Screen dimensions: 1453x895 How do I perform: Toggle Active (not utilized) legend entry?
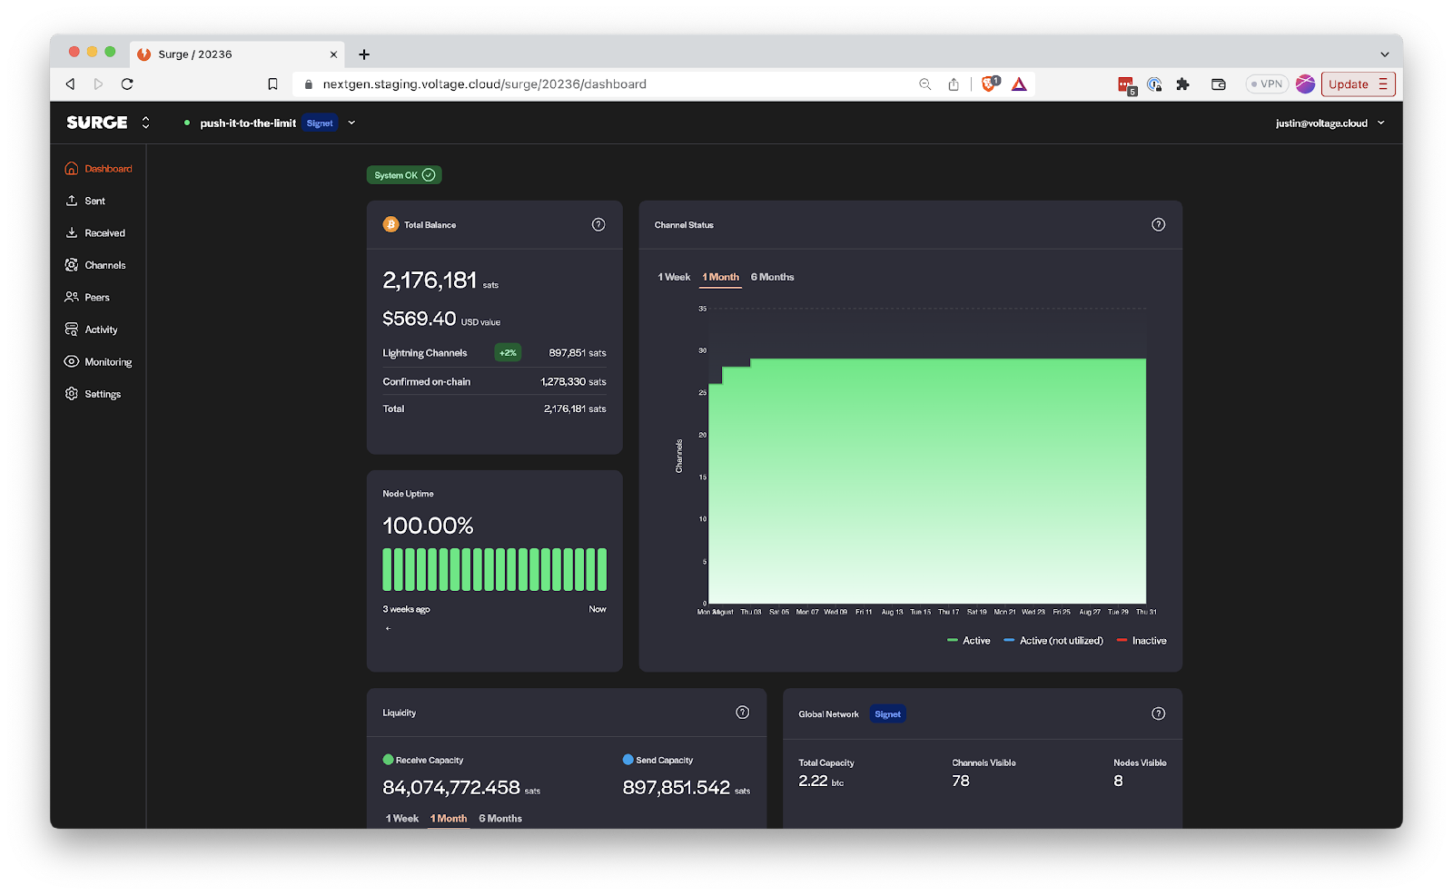pyautogui.click(x=1053, y=641)
